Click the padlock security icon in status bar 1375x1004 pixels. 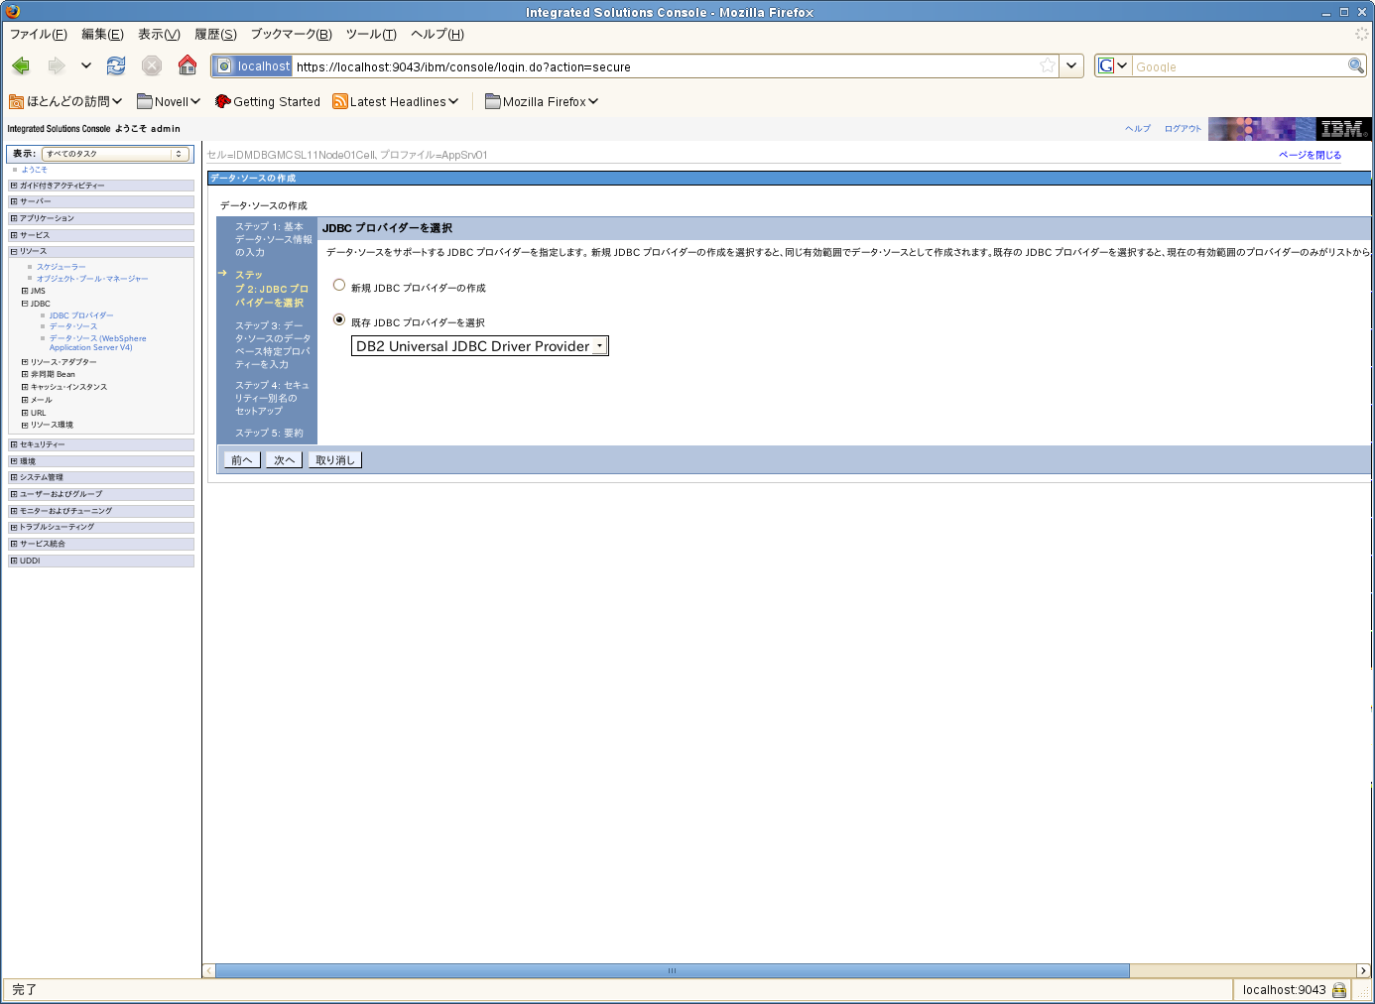(x=1339, y=990)
